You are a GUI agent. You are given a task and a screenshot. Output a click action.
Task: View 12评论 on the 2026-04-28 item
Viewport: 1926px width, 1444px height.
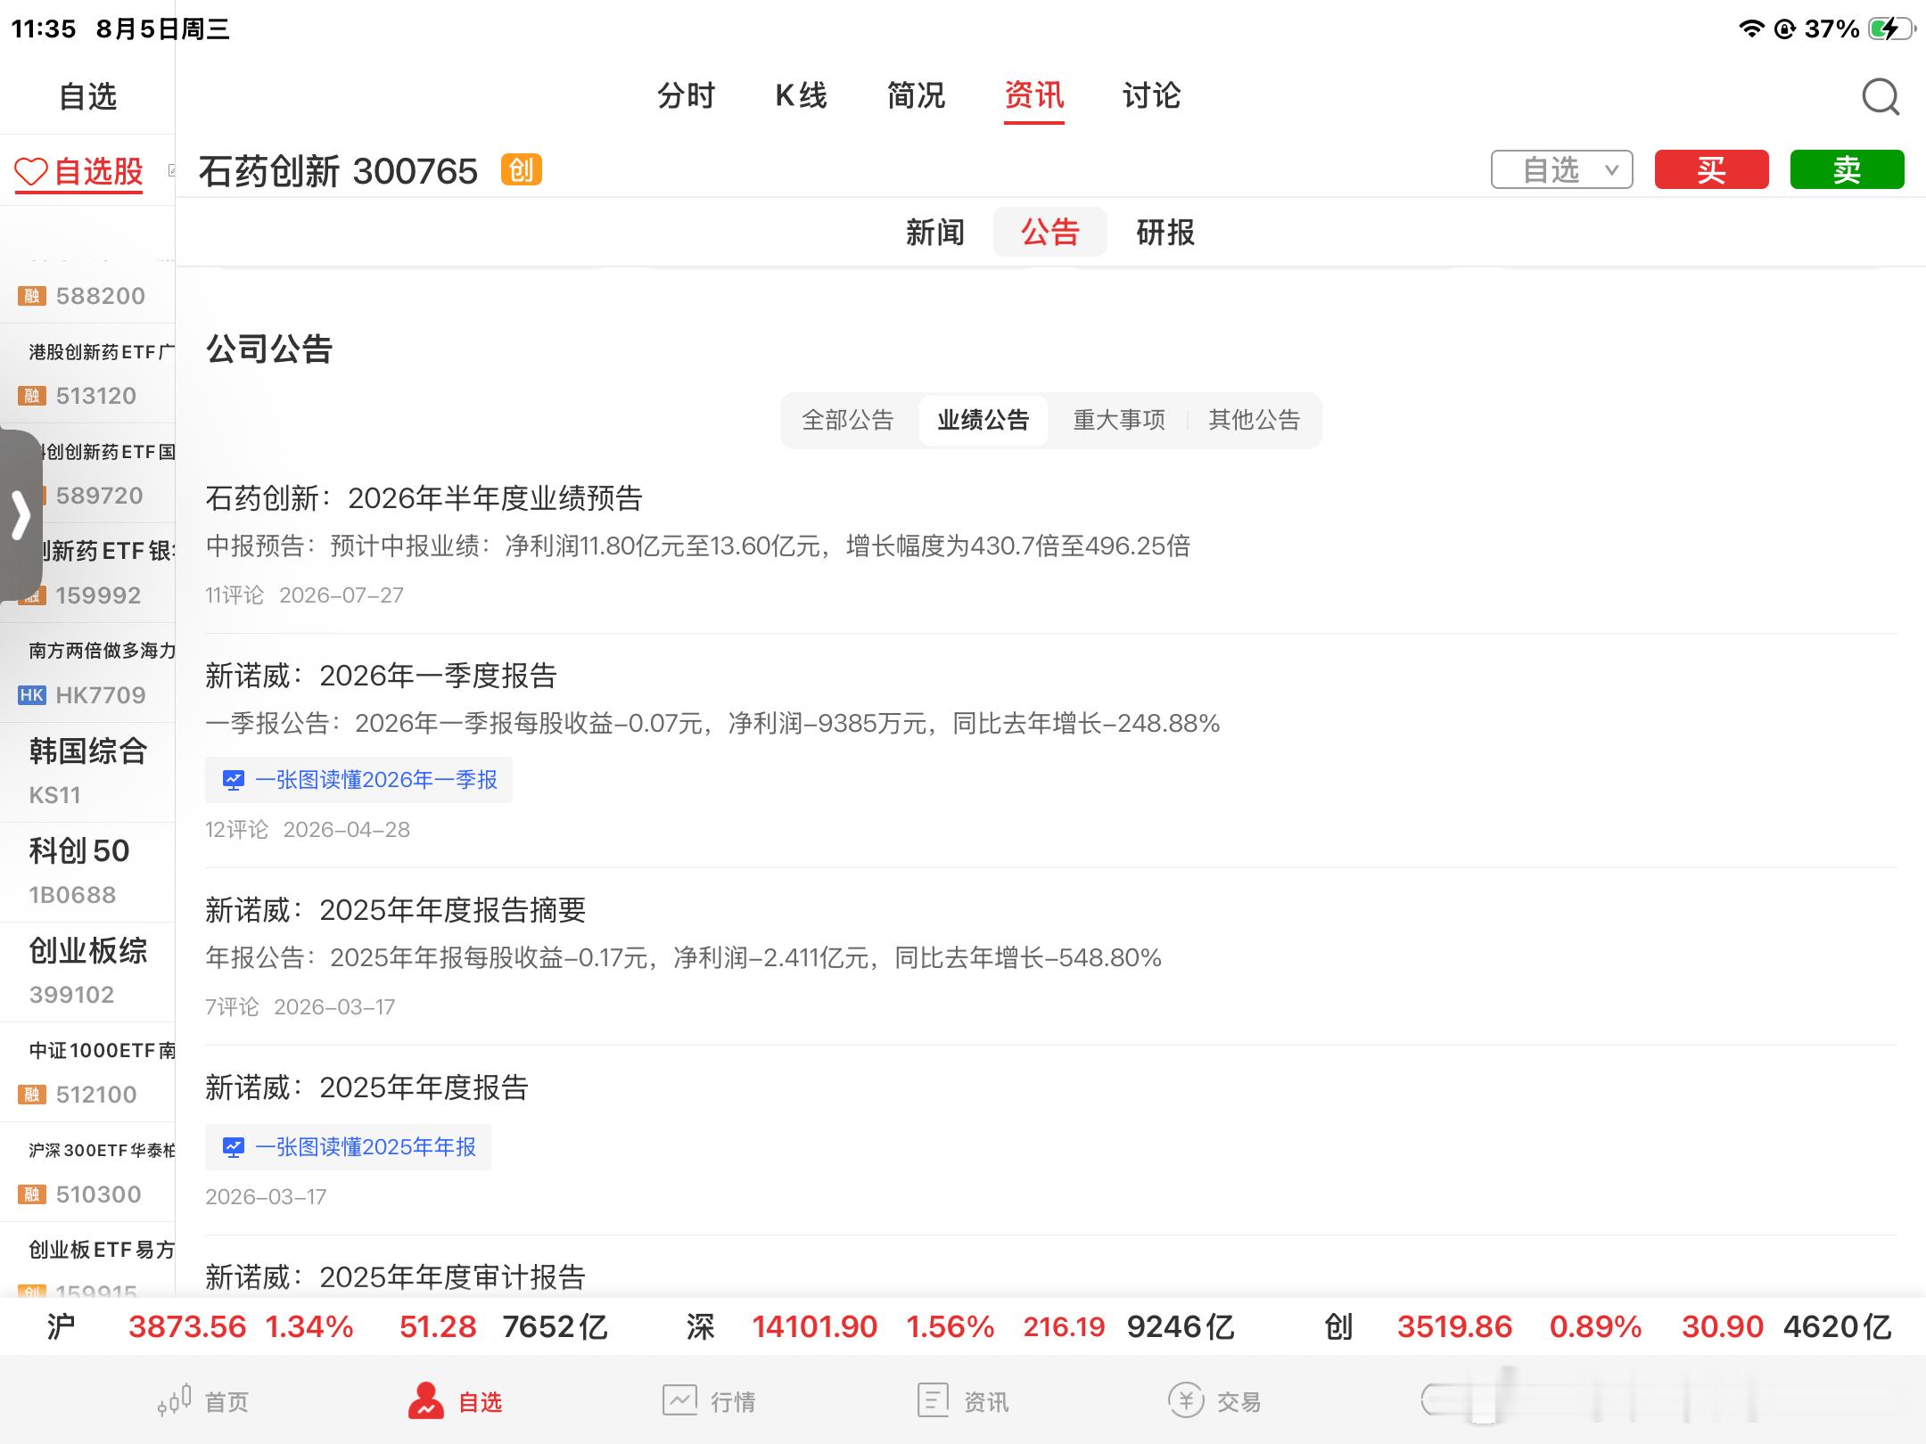[236, 830]
